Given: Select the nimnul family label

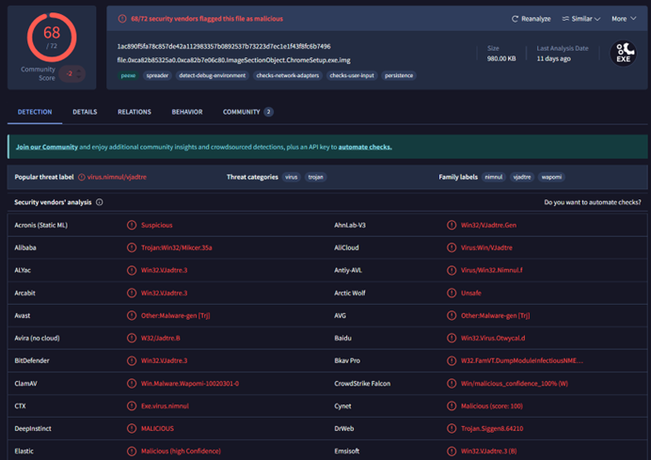Looking at the screenshot, I should coord(494,177).
